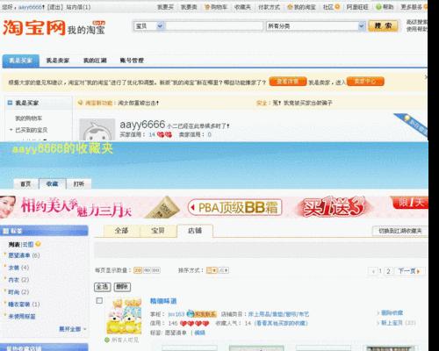439x351 pixels.
Task: Click the 全选 select-all button
Action: [x=103, y=287]
